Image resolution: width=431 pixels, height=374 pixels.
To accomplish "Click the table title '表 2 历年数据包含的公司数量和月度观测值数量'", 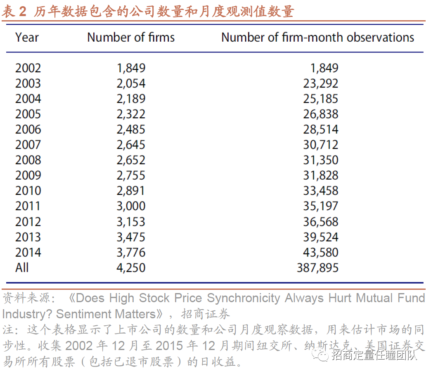I will [x=148, y=12].
